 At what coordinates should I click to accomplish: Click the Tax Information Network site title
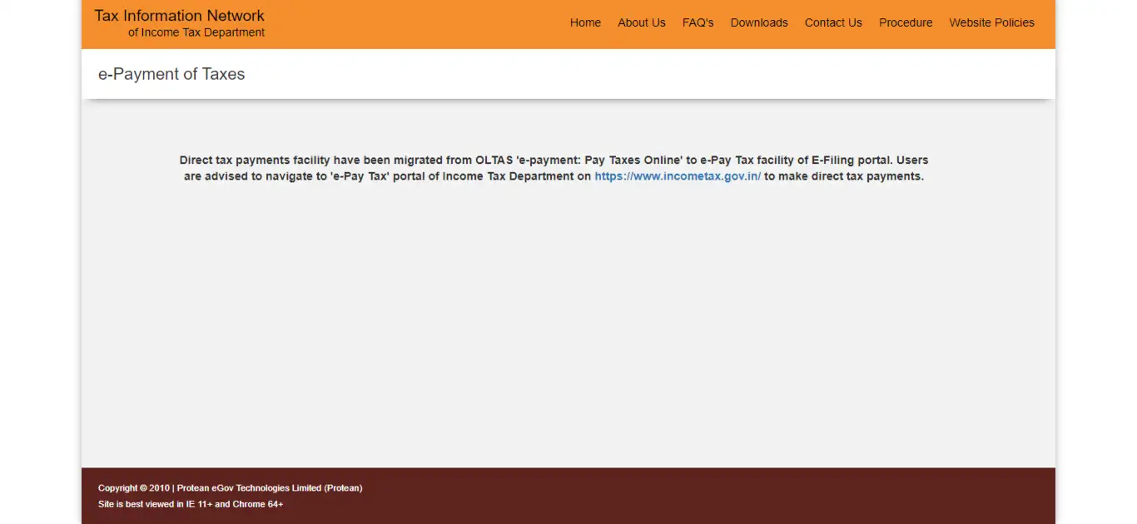click(x=179, y=16)
